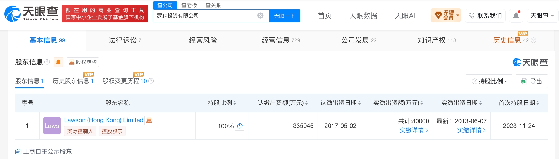Open the 开通会员 VIP membership dropdown
The width and height of the screenshot is (559, 159).
[446, 15]
